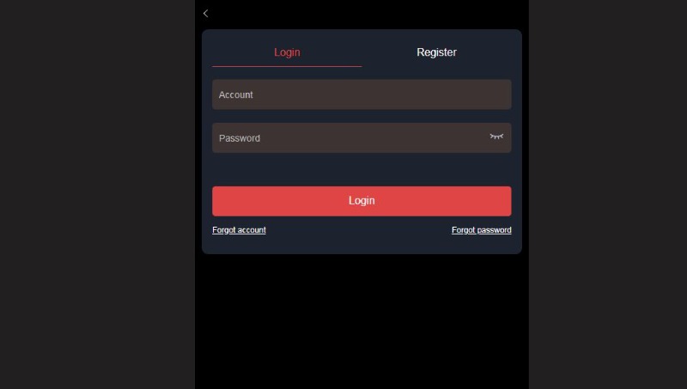Place cursor in the Account textbox
The height and width of the screenshot is (389, 687).
[x=362, y=94]
